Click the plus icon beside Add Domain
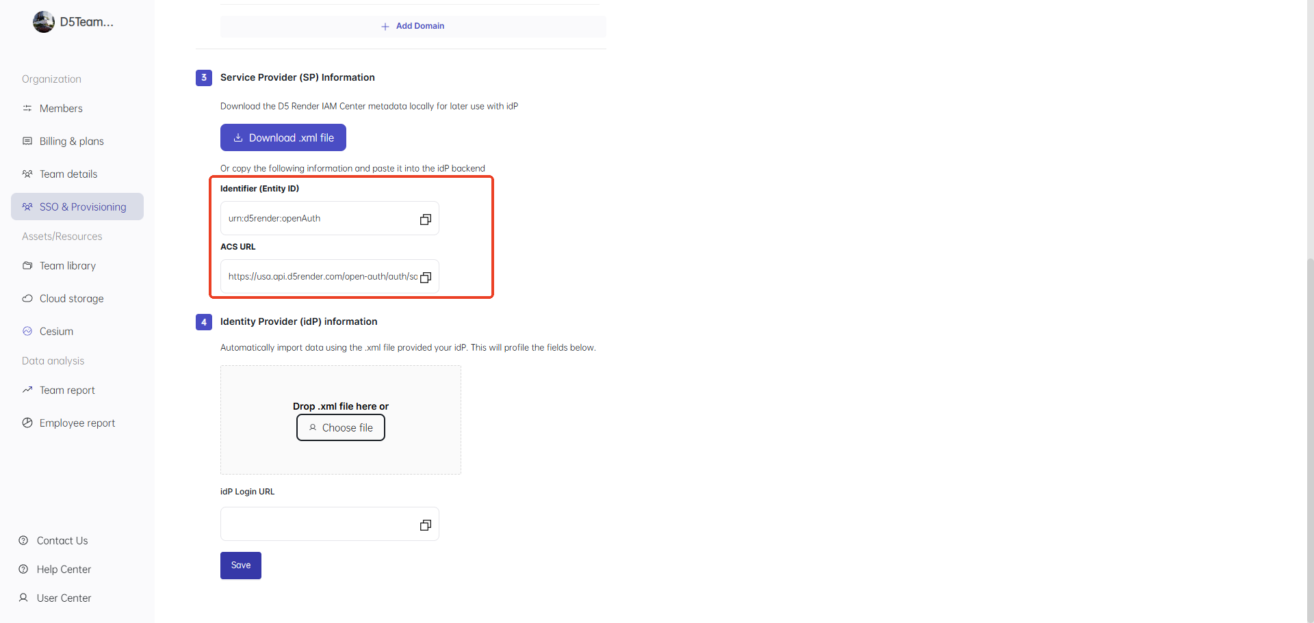 tap(385, 27)
